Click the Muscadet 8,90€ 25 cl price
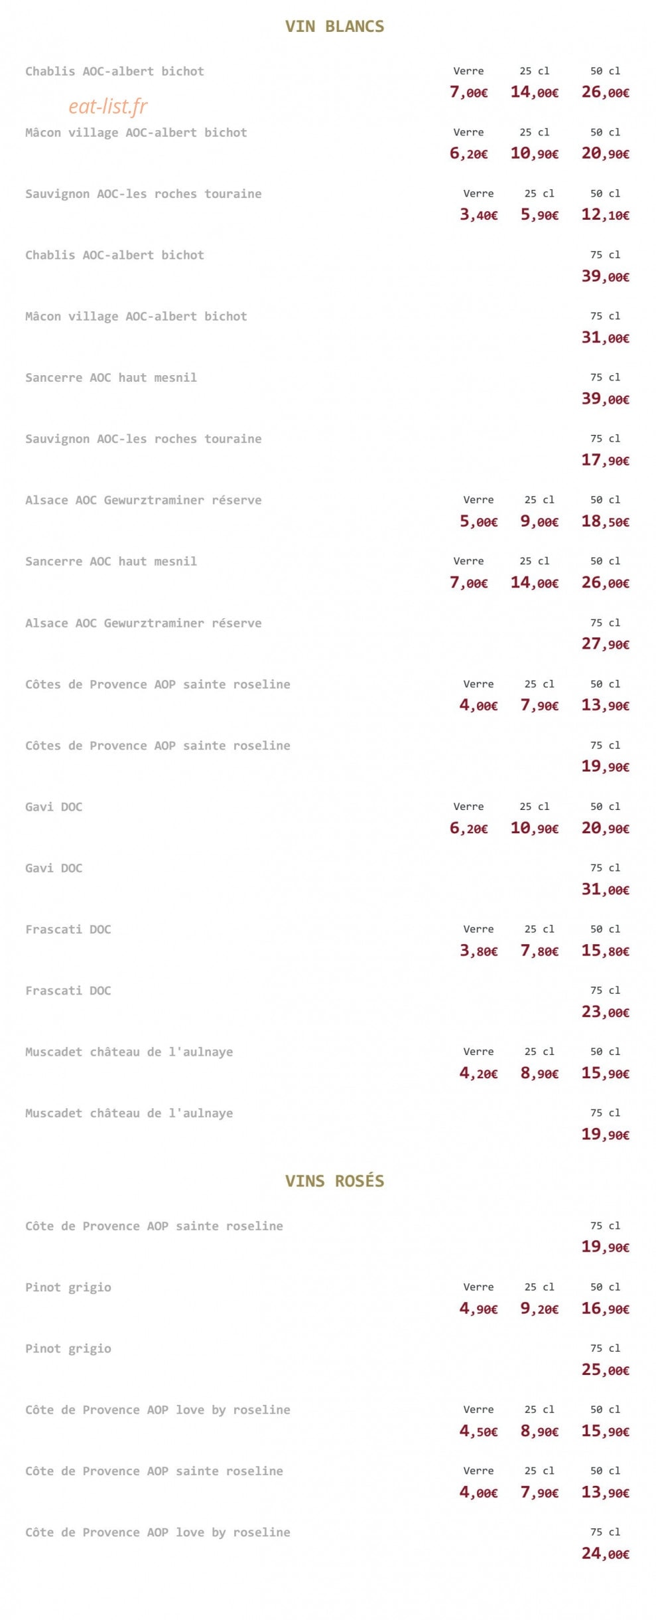 click(x=540, y=1074)
